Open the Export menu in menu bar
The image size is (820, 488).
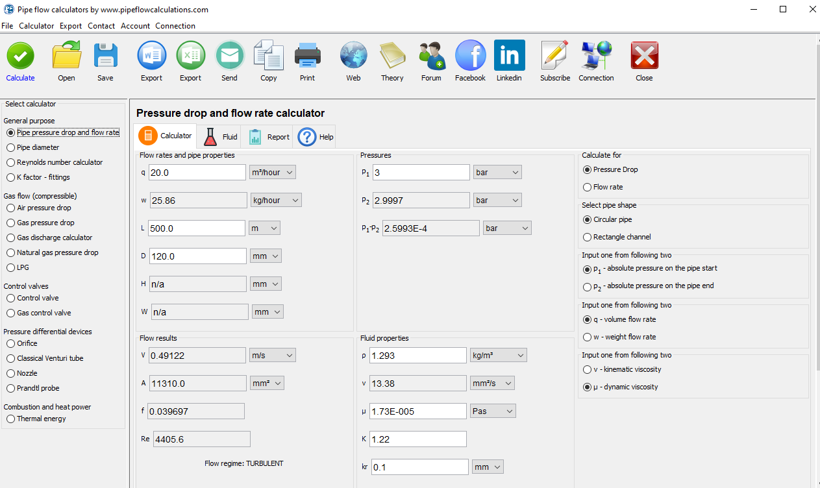[x=71, y=26]
